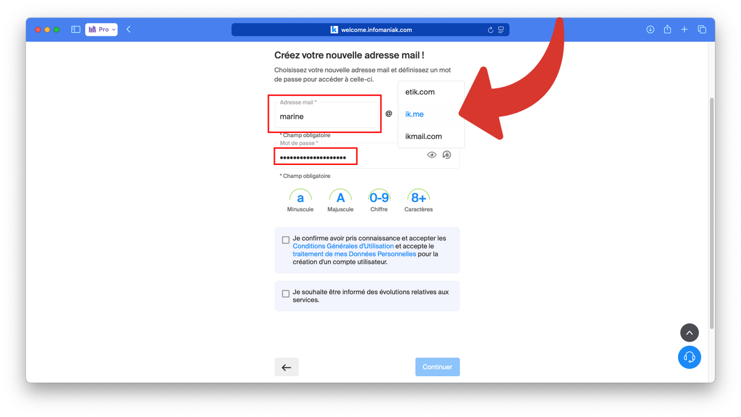Image resolution: width=741 pixels, height=417 pixels.
Task: Click the Chiffre 0-9 requirement indicator
Action: (x=379, y=201)
